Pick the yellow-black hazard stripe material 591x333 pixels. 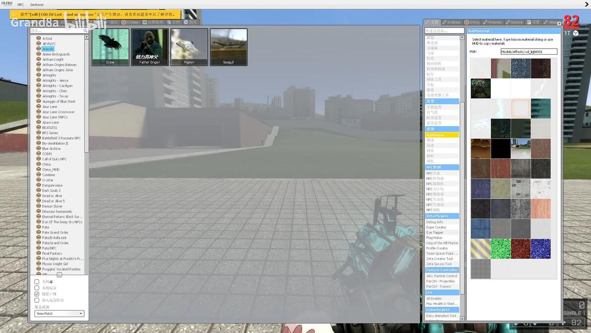[x=480, y=249]
